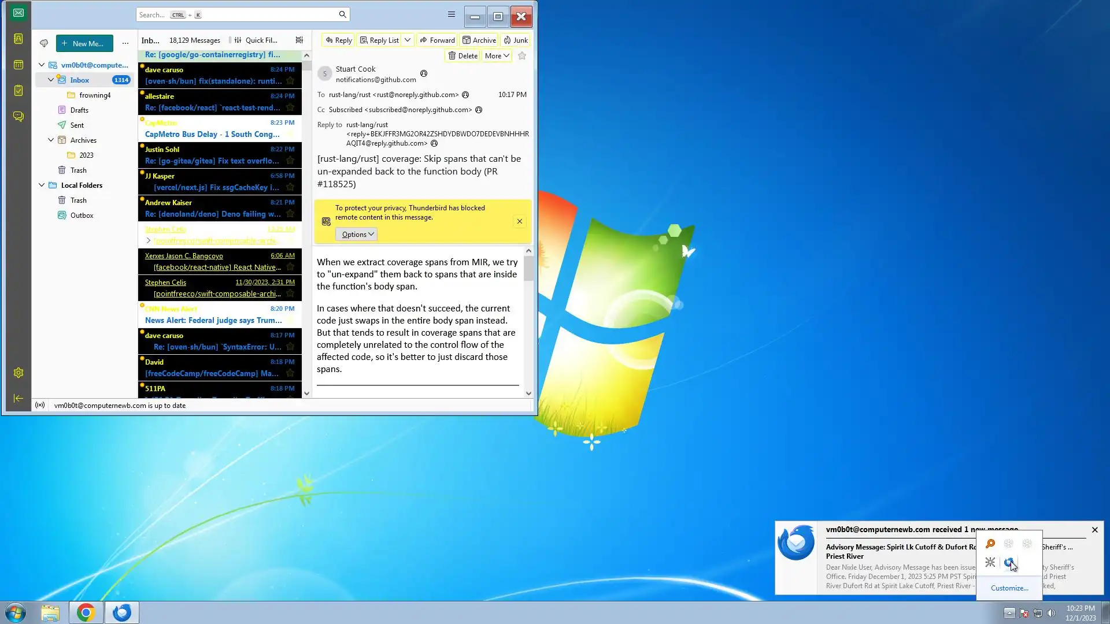Image resolution: width=1110 pixels, height=624 pixels.
Task: Expand the More actions dropdown
Action: click(x=497, y=56)
